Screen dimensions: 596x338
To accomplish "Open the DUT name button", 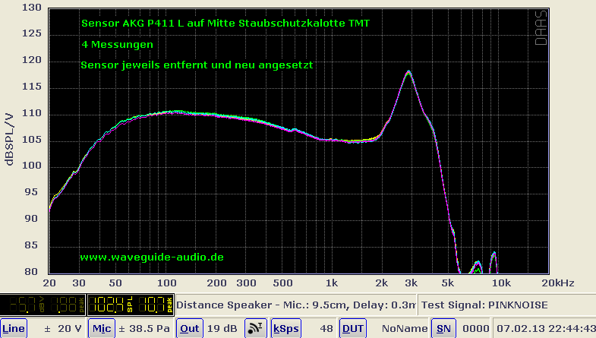I will [352, 328].
